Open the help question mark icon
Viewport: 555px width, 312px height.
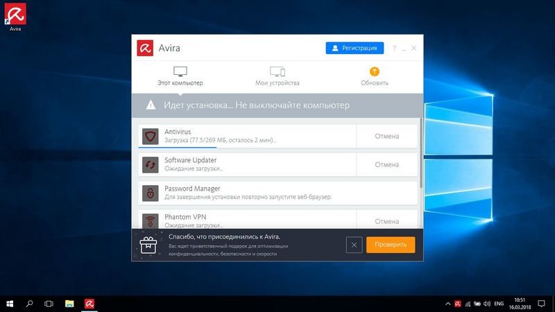click(394, 48)
